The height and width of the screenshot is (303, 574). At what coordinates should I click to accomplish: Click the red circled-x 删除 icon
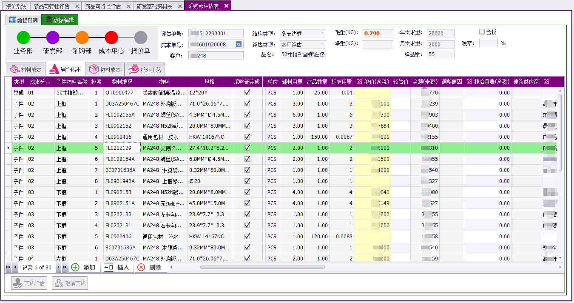click(142, 267)
